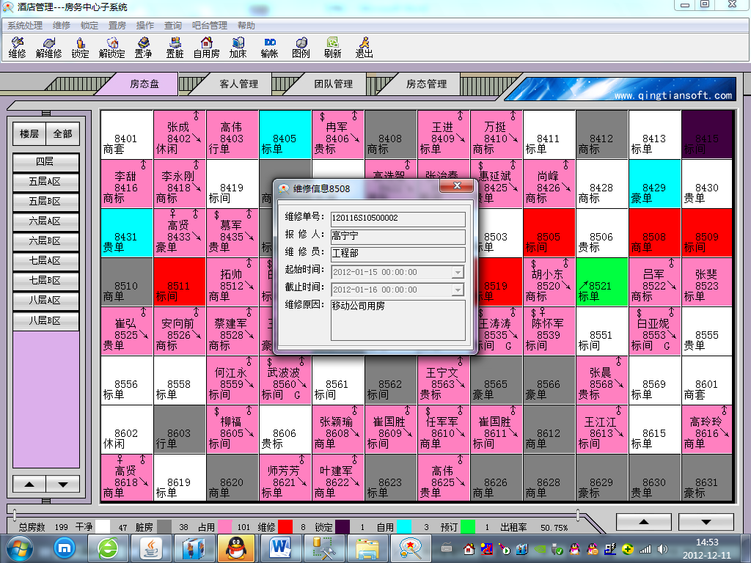
Task: Open the 图例 (legend) toolbar icon
Action: 301,48
